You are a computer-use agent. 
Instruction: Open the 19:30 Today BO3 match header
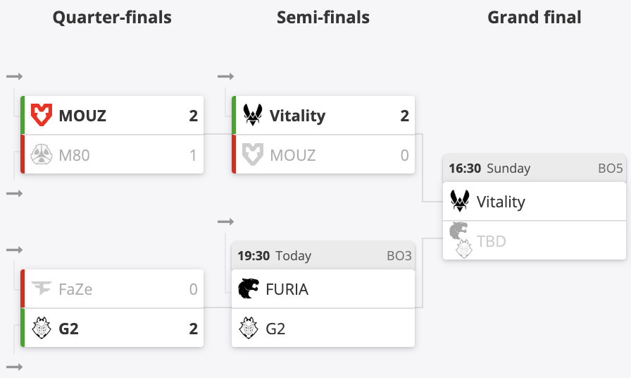[323, 255]
